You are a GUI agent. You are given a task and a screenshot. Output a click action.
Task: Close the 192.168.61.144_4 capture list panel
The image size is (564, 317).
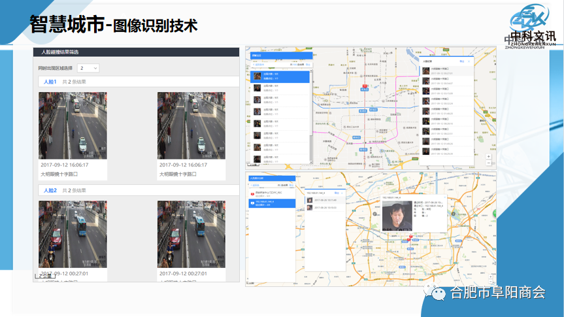[x=342, y=193]
